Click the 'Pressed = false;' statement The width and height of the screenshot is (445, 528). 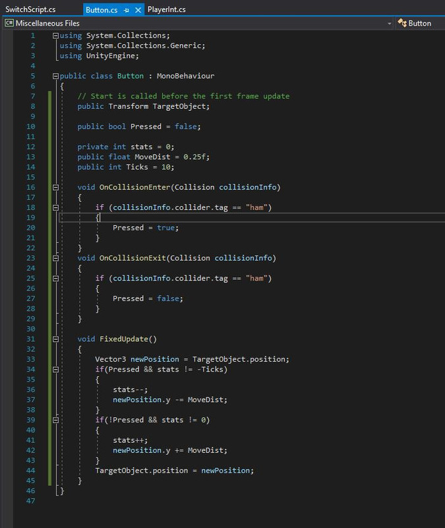(x=148, y=298)
